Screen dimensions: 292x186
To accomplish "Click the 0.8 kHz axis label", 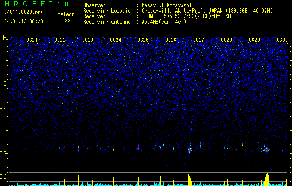I will click(4, 130).
